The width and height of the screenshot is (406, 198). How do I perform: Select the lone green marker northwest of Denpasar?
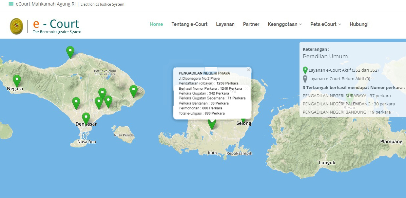76,103
